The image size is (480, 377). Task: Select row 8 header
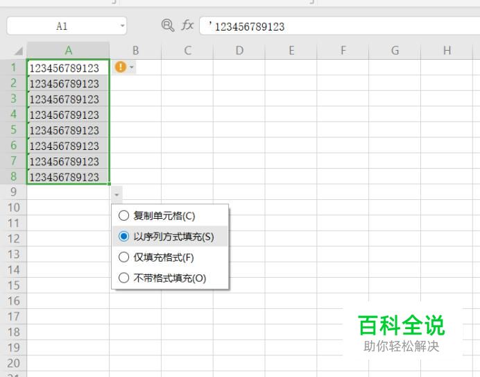[x=13, y=176]
